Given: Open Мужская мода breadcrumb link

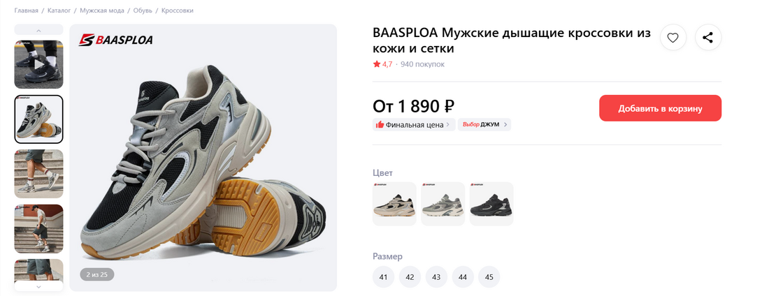Looking at the screenshot, I should [x=101, y=10].
